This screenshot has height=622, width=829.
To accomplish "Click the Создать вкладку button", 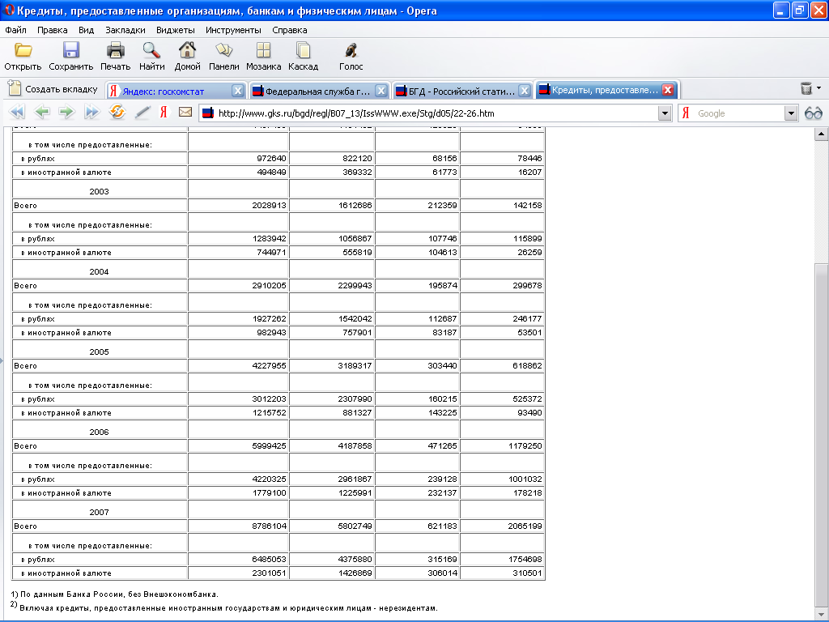I will (53, 89).
